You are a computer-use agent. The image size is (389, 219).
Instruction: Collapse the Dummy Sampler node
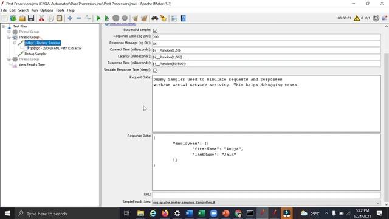pyautogui.click(x=15, y=43)
